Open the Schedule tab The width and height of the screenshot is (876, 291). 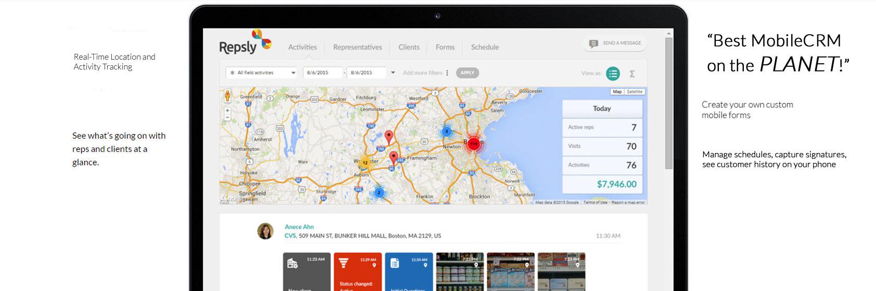click(x=485, y=47)
